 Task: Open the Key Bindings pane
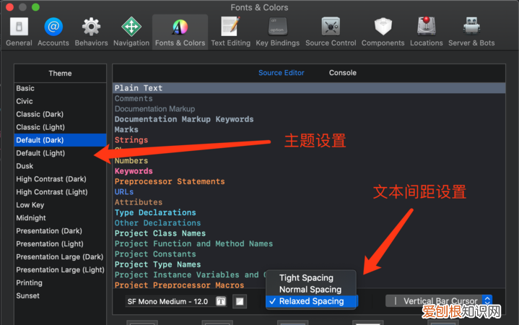pyautogui.click(x=277, y=32)
